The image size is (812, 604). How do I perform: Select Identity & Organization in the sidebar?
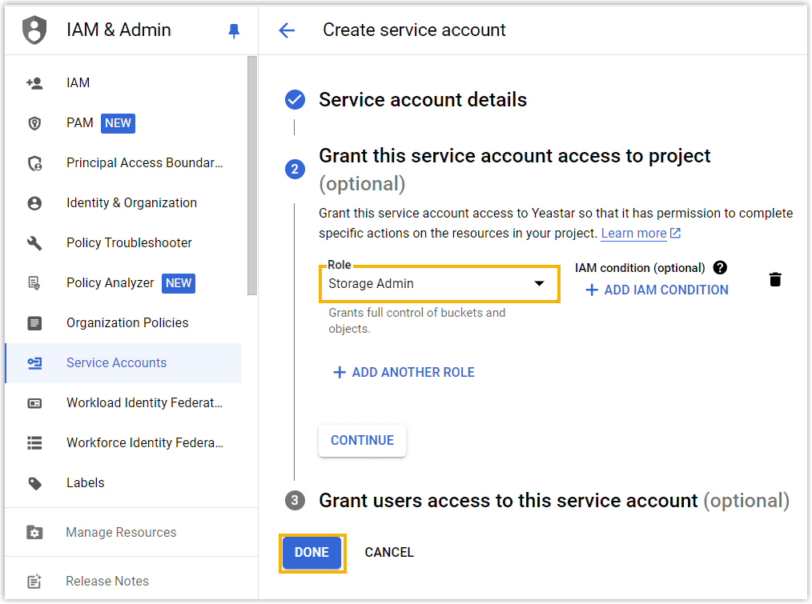pos(131,202)
